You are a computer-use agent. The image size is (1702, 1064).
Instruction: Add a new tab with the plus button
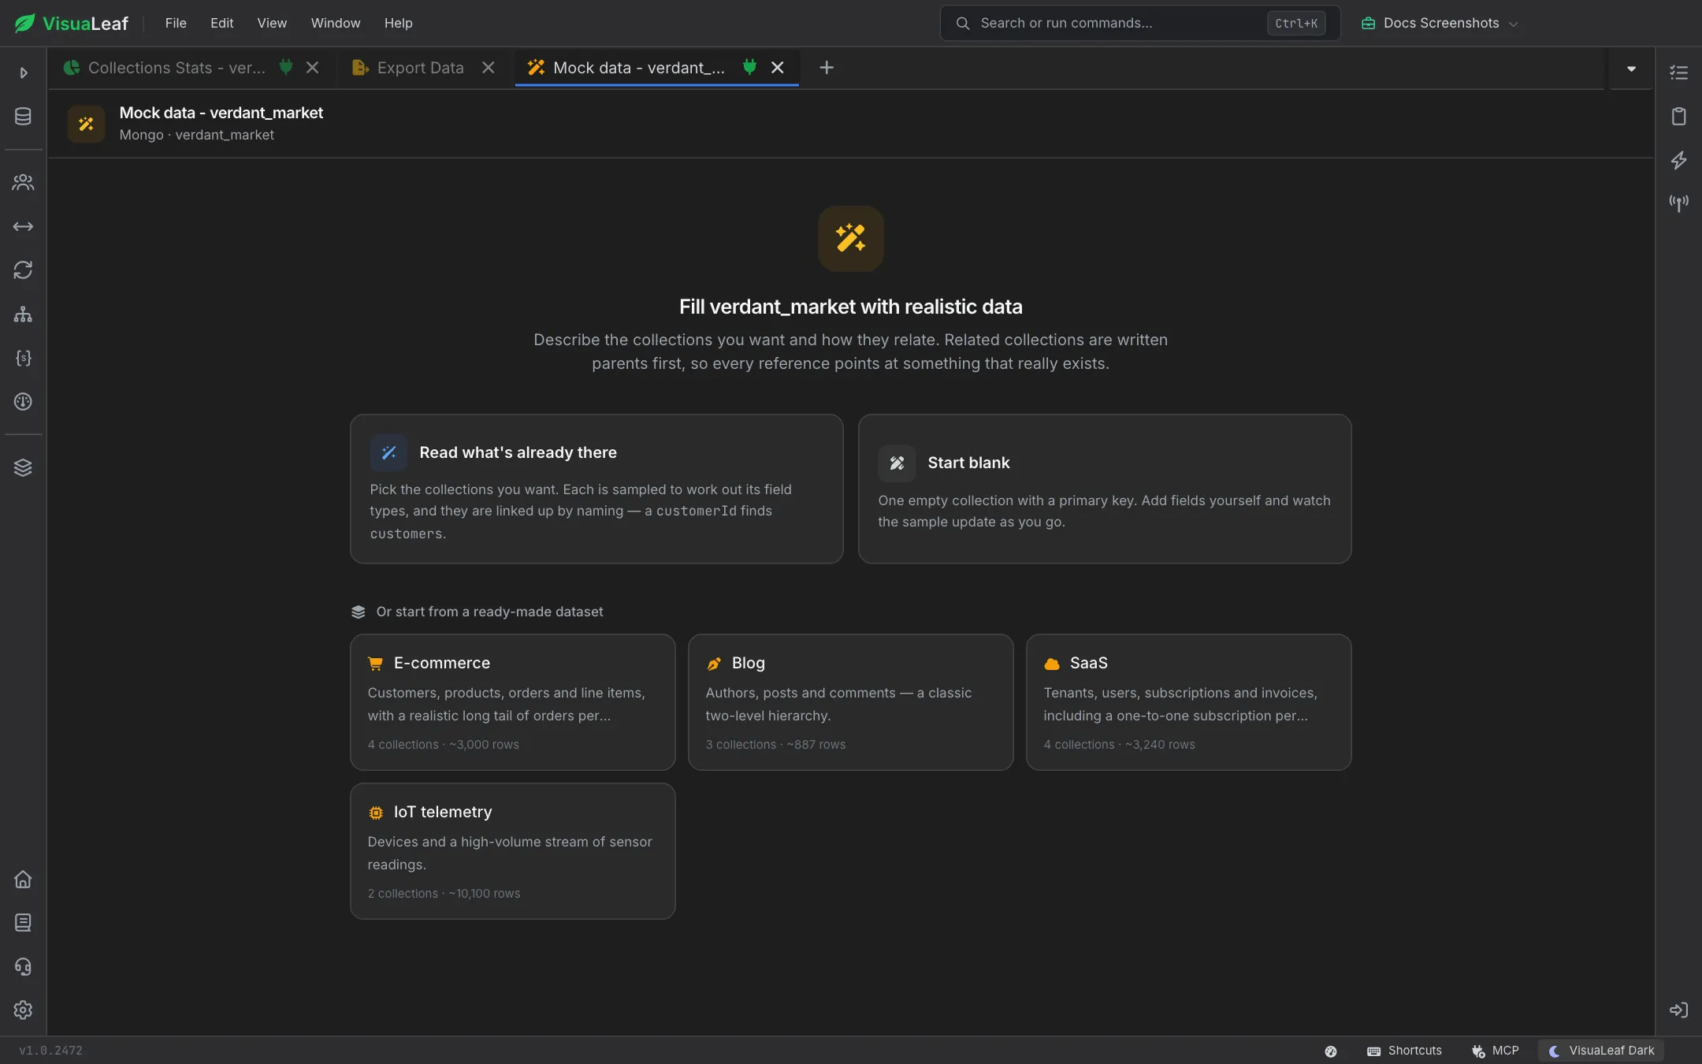click(x=827, y=68)
